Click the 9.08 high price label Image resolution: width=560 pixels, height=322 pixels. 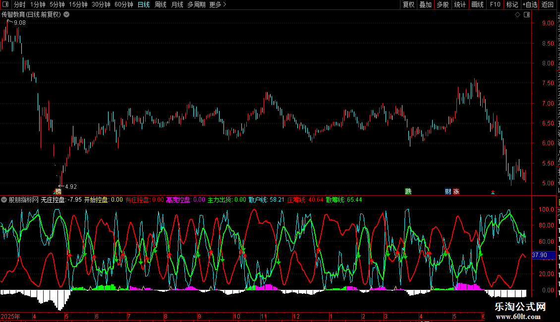[19, 23]
